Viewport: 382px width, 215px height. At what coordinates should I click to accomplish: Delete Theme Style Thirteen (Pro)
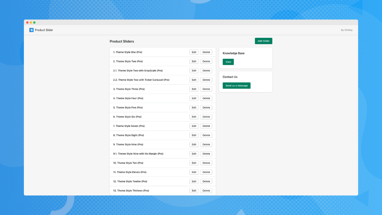[x=206, y=191]
